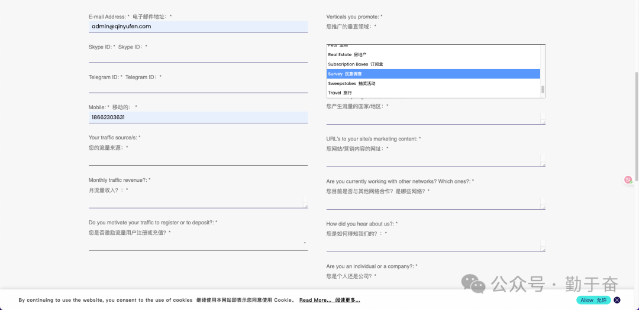The image size is (639, 310).
Task: Select Sweepstakes in the verticals list
Action: pyautogui.click(x=433, y=83)
